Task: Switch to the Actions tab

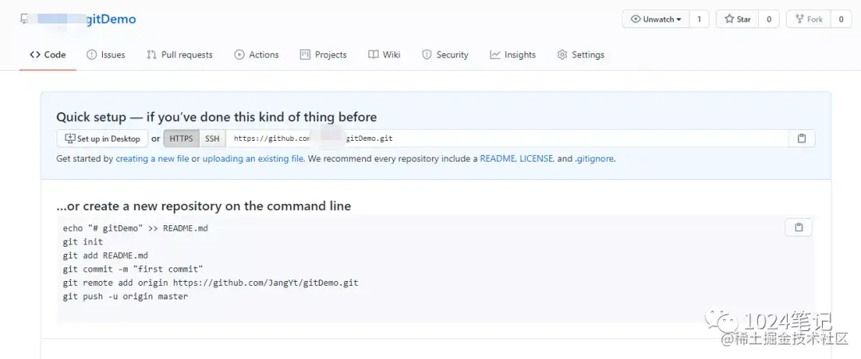Action: (x=257, y=55)
